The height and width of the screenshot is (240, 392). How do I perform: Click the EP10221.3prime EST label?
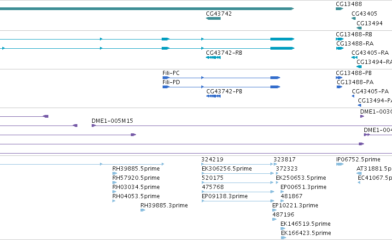[295, 206]
